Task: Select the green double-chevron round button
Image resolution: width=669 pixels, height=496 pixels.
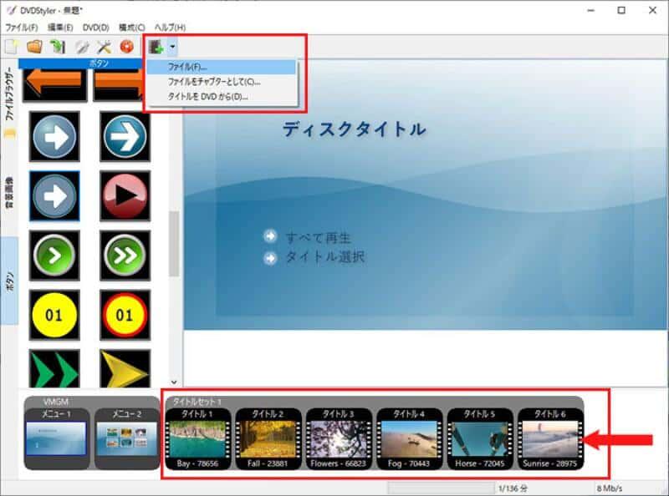Action: click(125, 256)
